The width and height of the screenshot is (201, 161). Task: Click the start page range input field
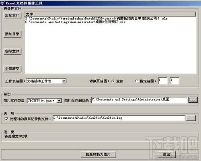point(162,81)
